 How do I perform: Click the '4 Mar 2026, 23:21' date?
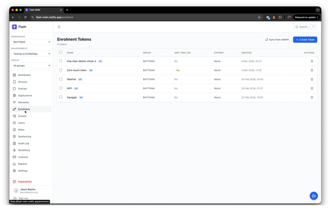[x=252, y=61]
